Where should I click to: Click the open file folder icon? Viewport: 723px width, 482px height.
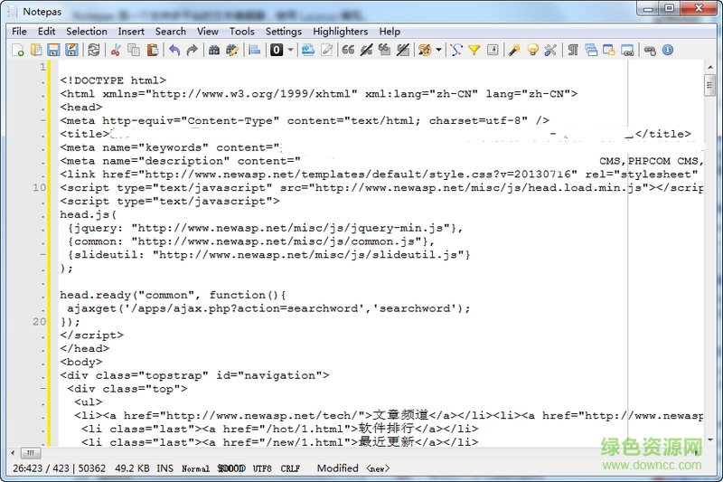[x=36, y=50]
